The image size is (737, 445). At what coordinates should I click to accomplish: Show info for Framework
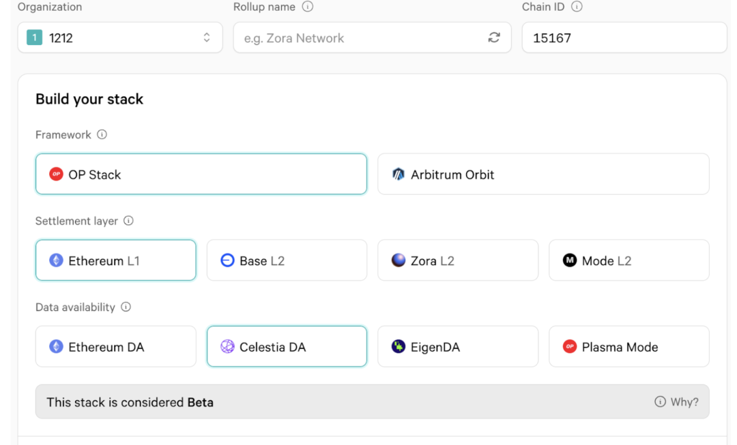[102, 135]
